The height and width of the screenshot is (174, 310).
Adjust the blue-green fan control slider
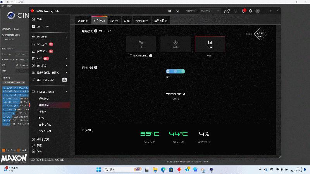tap(176, 71)
